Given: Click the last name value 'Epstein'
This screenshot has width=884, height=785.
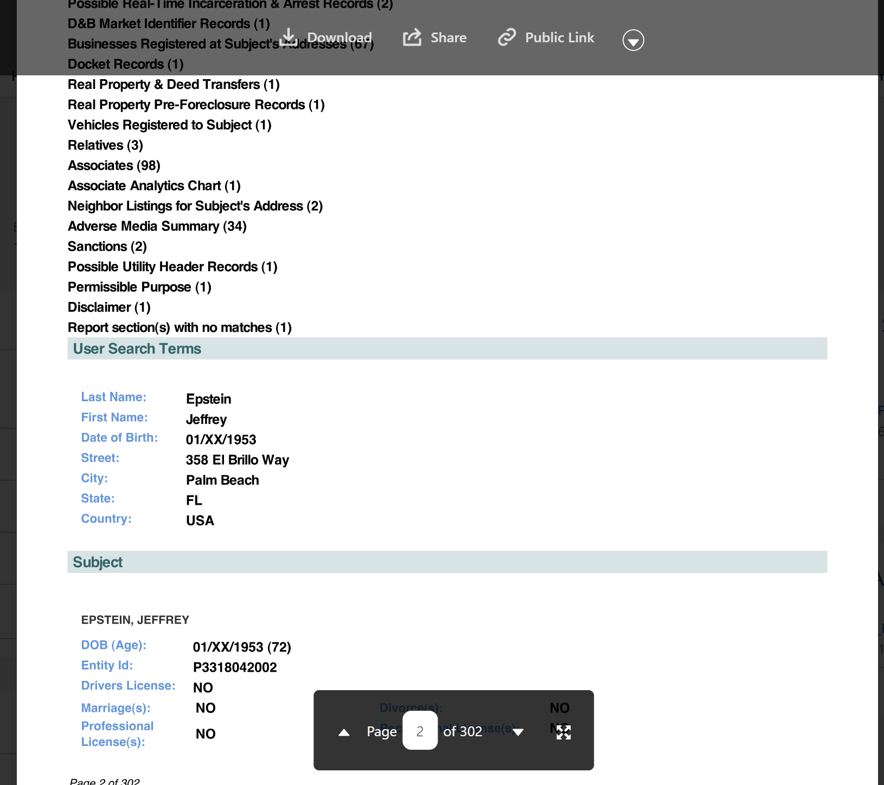Looking at the screenshot, I should [x=209, y=399].
